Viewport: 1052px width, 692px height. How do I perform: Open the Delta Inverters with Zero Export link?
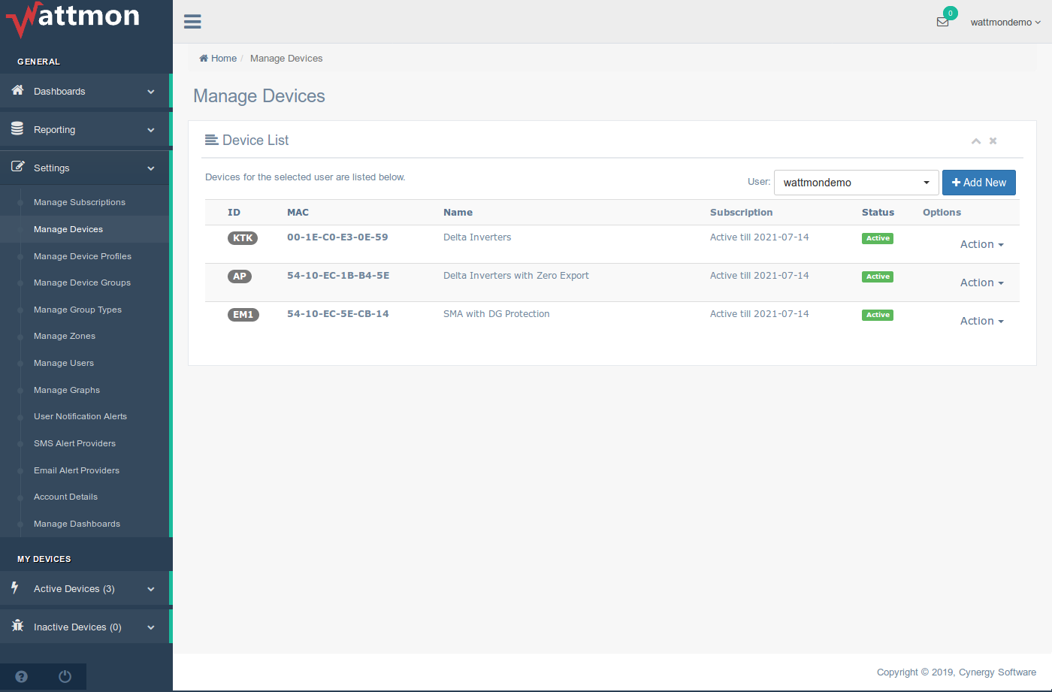[x=515, y=276]
